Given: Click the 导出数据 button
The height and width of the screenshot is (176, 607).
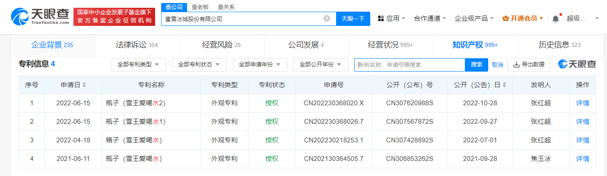Looking at the screenshot, I should 529,65.
